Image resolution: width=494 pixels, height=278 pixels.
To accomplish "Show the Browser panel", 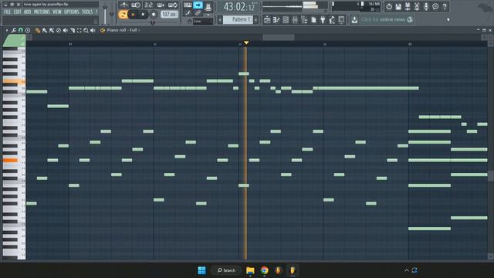I will [304, 20].
